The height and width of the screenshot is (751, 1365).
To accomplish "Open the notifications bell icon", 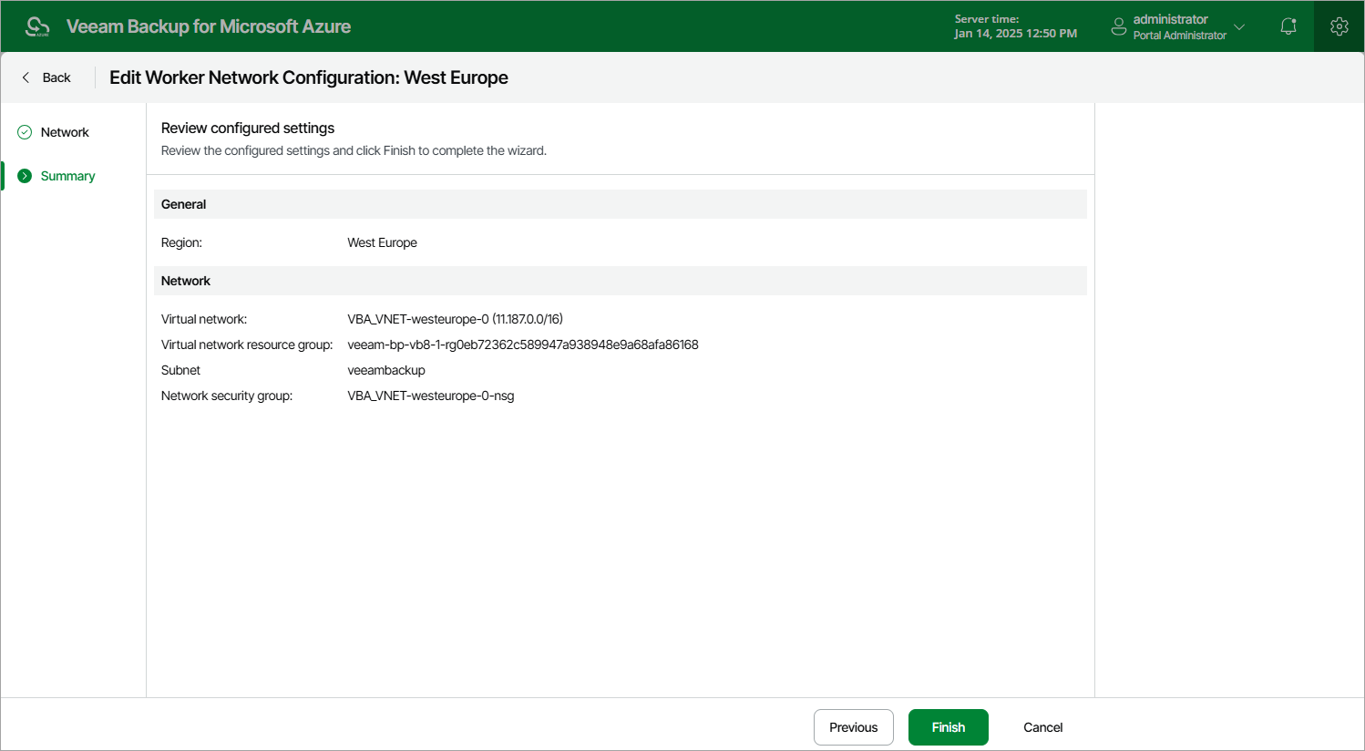I will point(1288,26).
